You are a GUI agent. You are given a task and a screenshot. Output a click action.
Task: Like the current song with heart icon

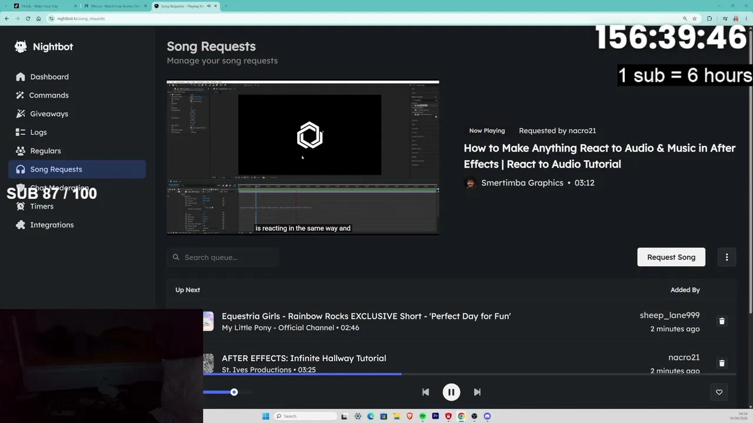[719, 392]
